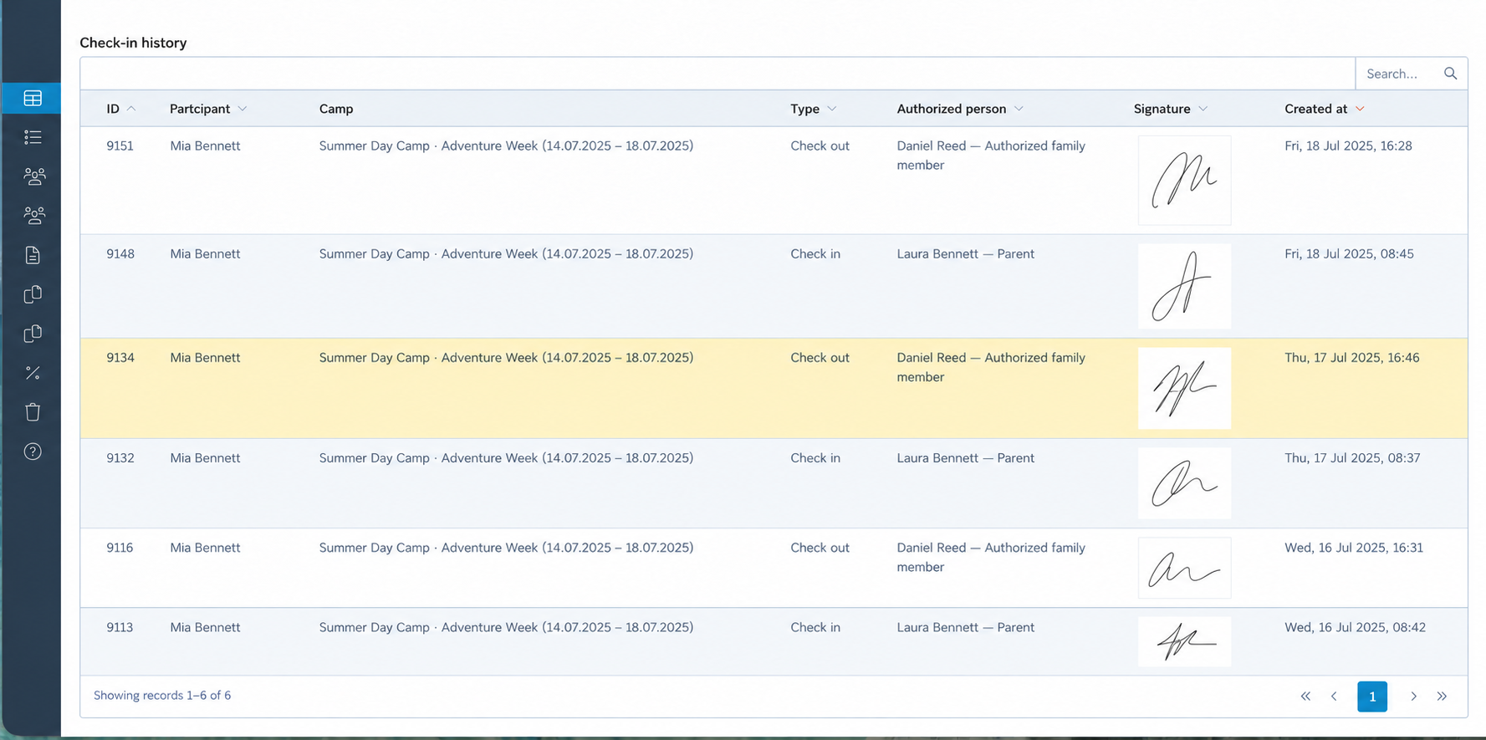This screenshot has height=740, width=1486.
Task: Click the search magnifier icon
Action: 1450,74
